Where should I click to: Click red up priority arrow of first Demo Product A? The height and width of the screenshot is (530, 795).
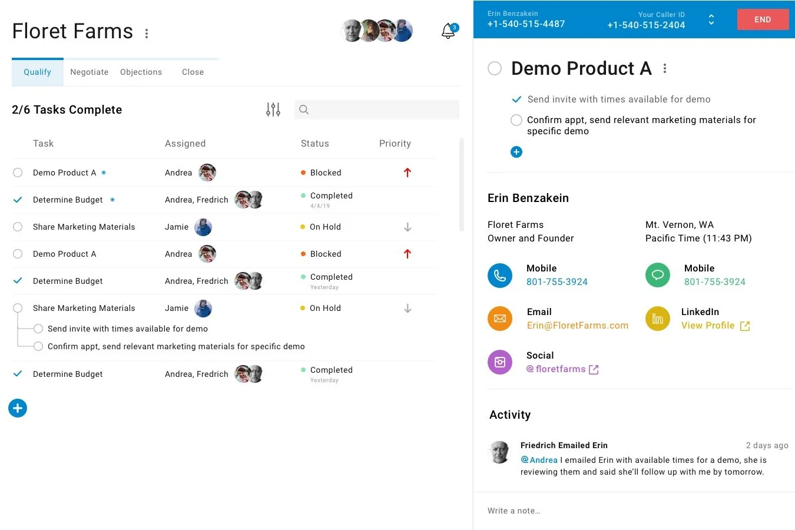click(x=408, y=173)
